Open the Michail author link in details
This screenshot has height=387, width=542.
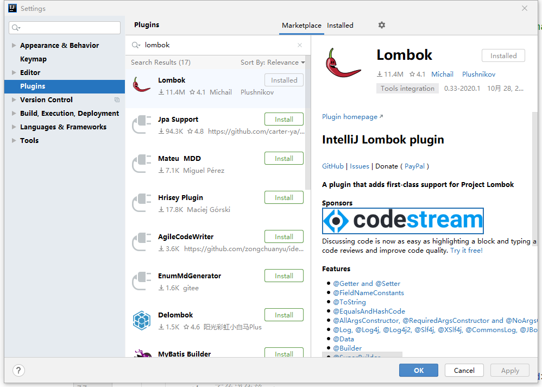(442, 74)
